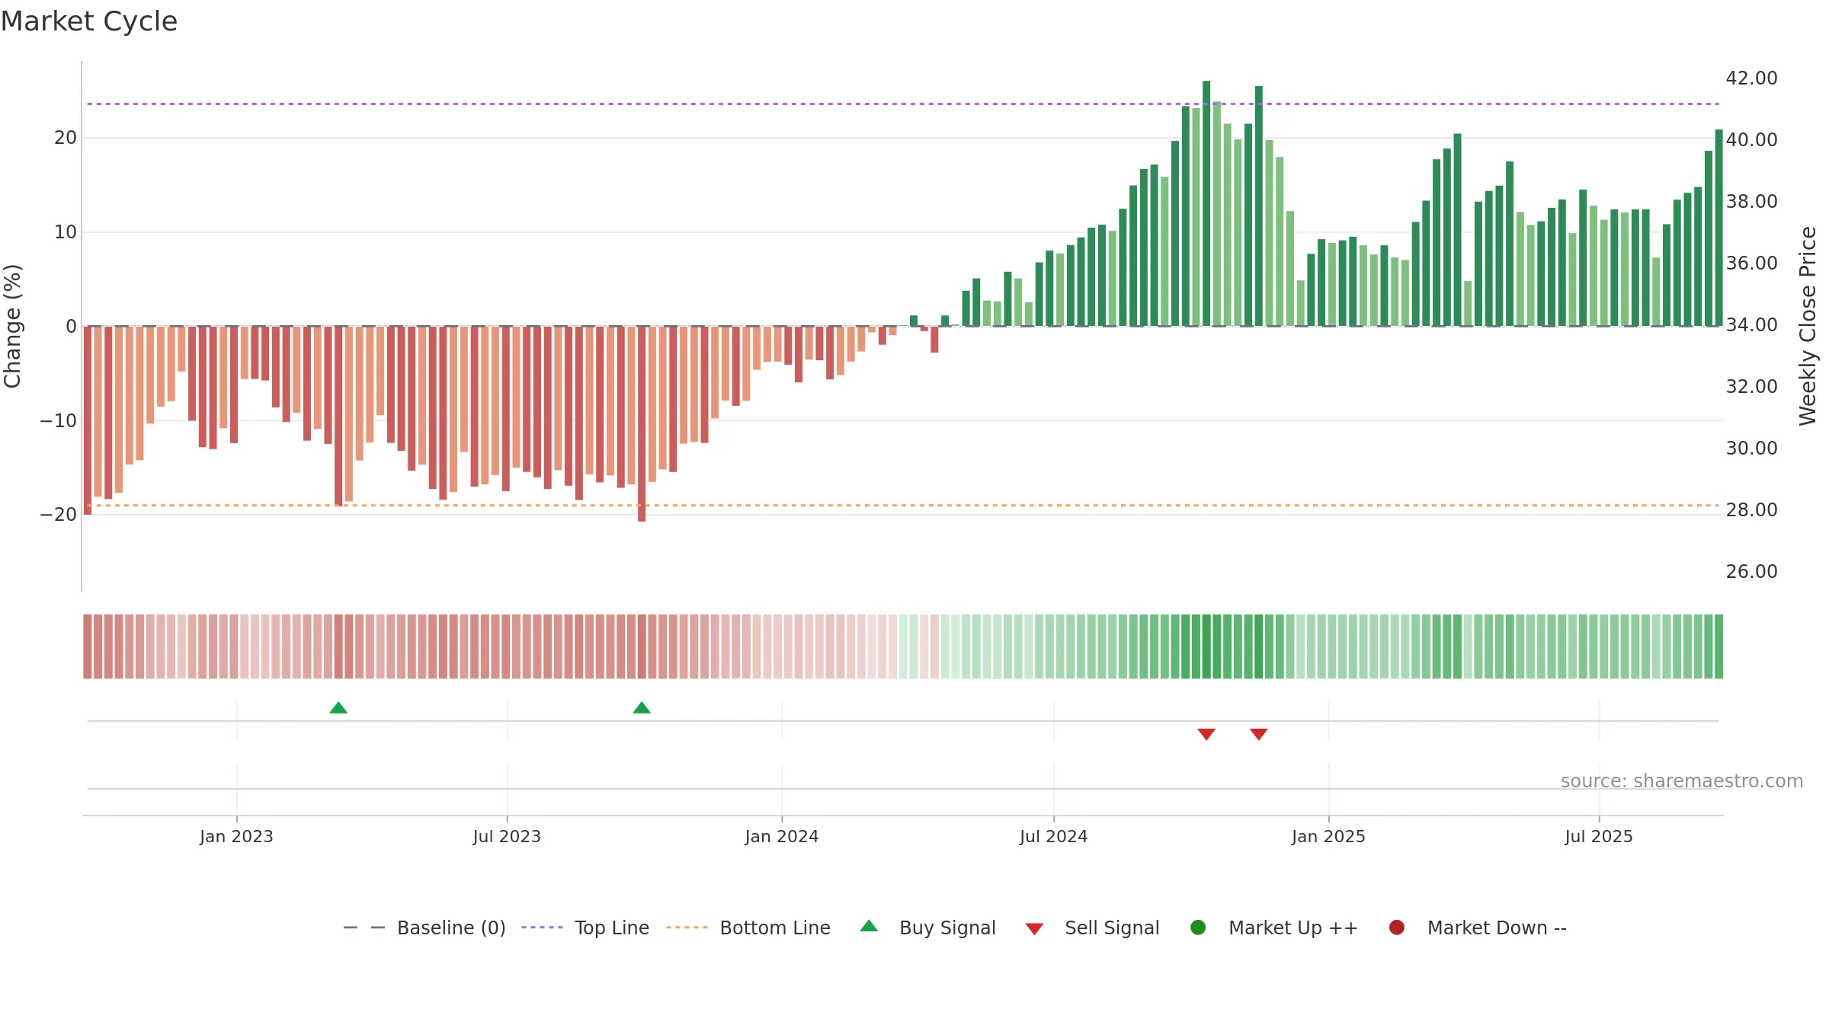Toggle the Bottom Line legend entry
This screenshot has width=1829, height=1028.
[x=748, y=927]
